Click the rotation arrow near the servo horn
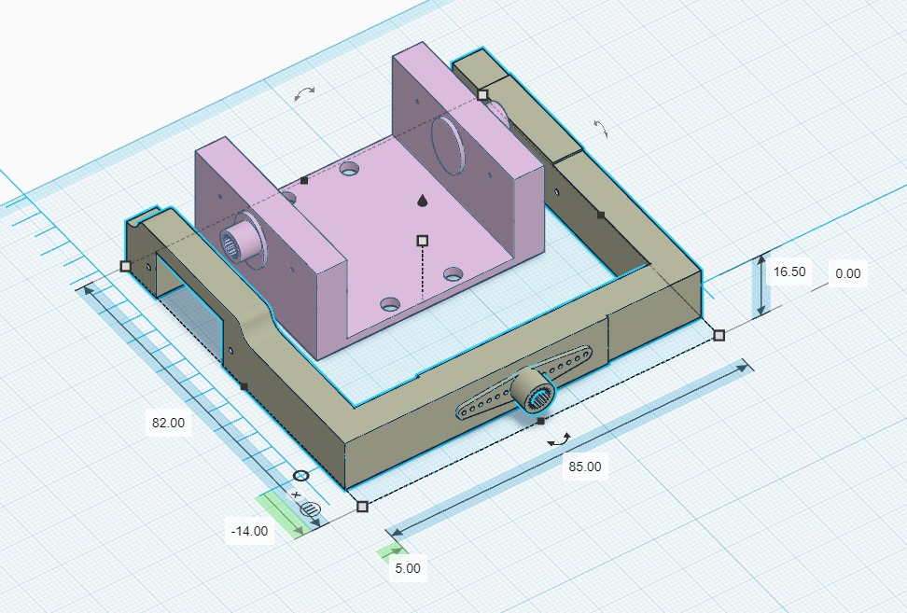Image resolution: width=907 pixels, height=613 pixels. 559,440
